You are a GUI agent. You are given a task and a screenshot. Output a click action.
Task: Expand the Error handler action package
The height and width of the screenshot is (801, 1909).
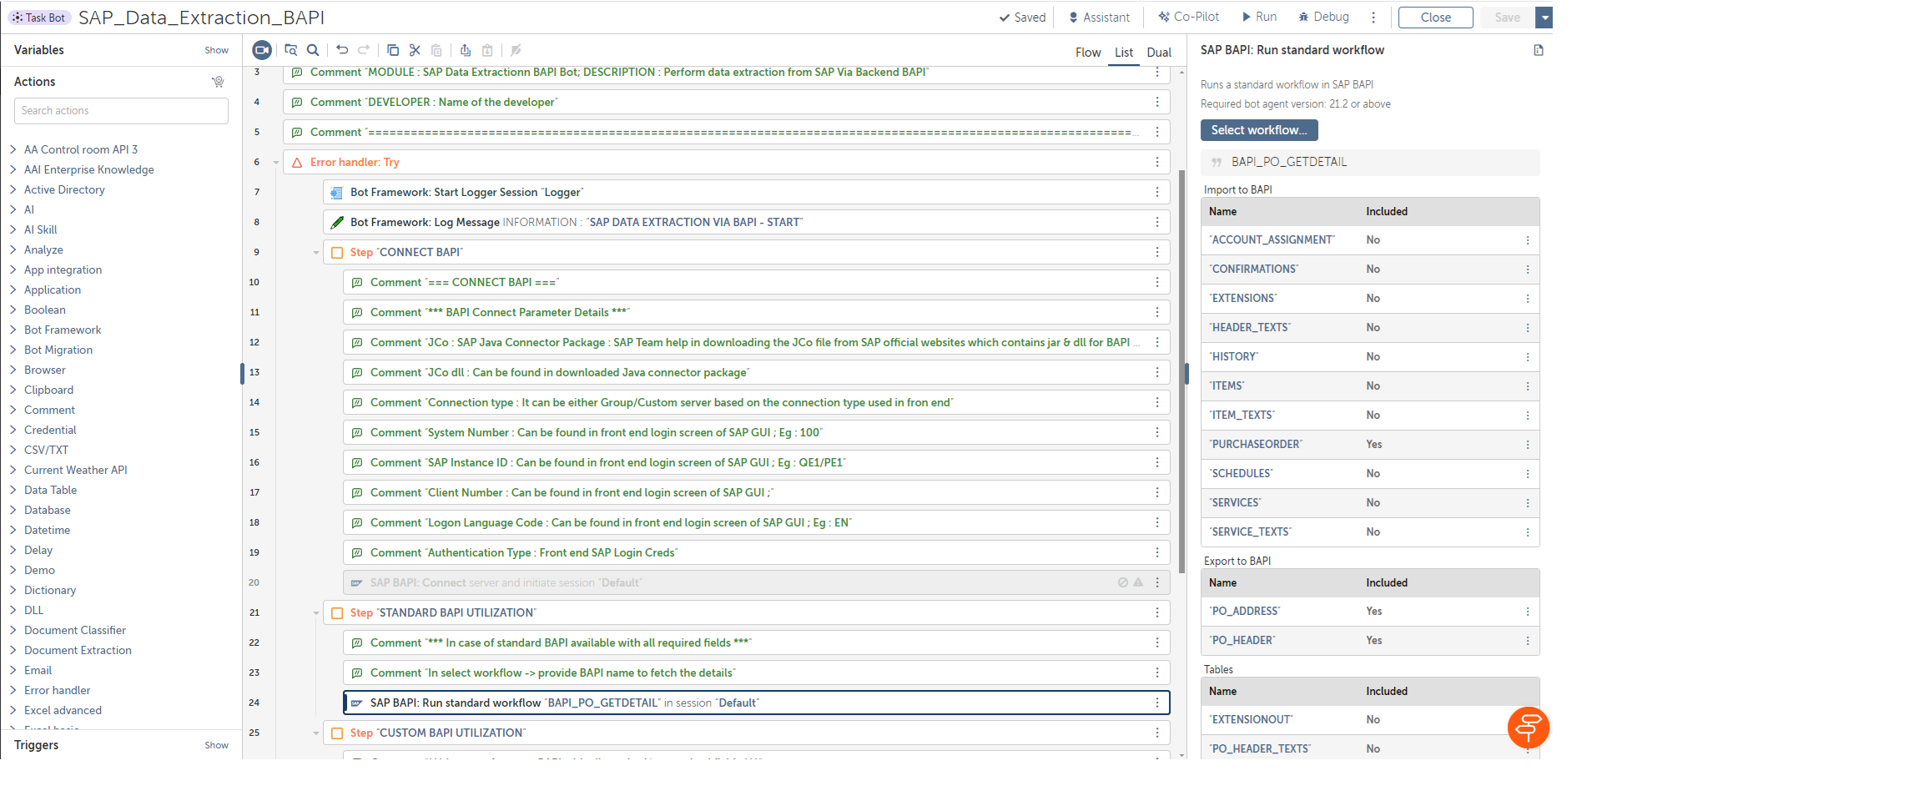coord(13,690)
